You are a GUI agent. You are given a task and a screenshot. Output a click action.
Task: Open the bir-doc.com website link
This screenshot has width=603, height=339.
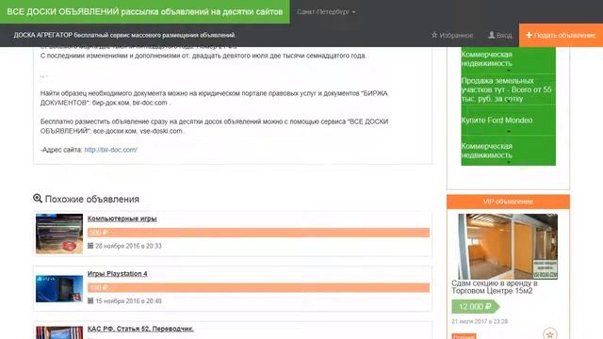111,150
